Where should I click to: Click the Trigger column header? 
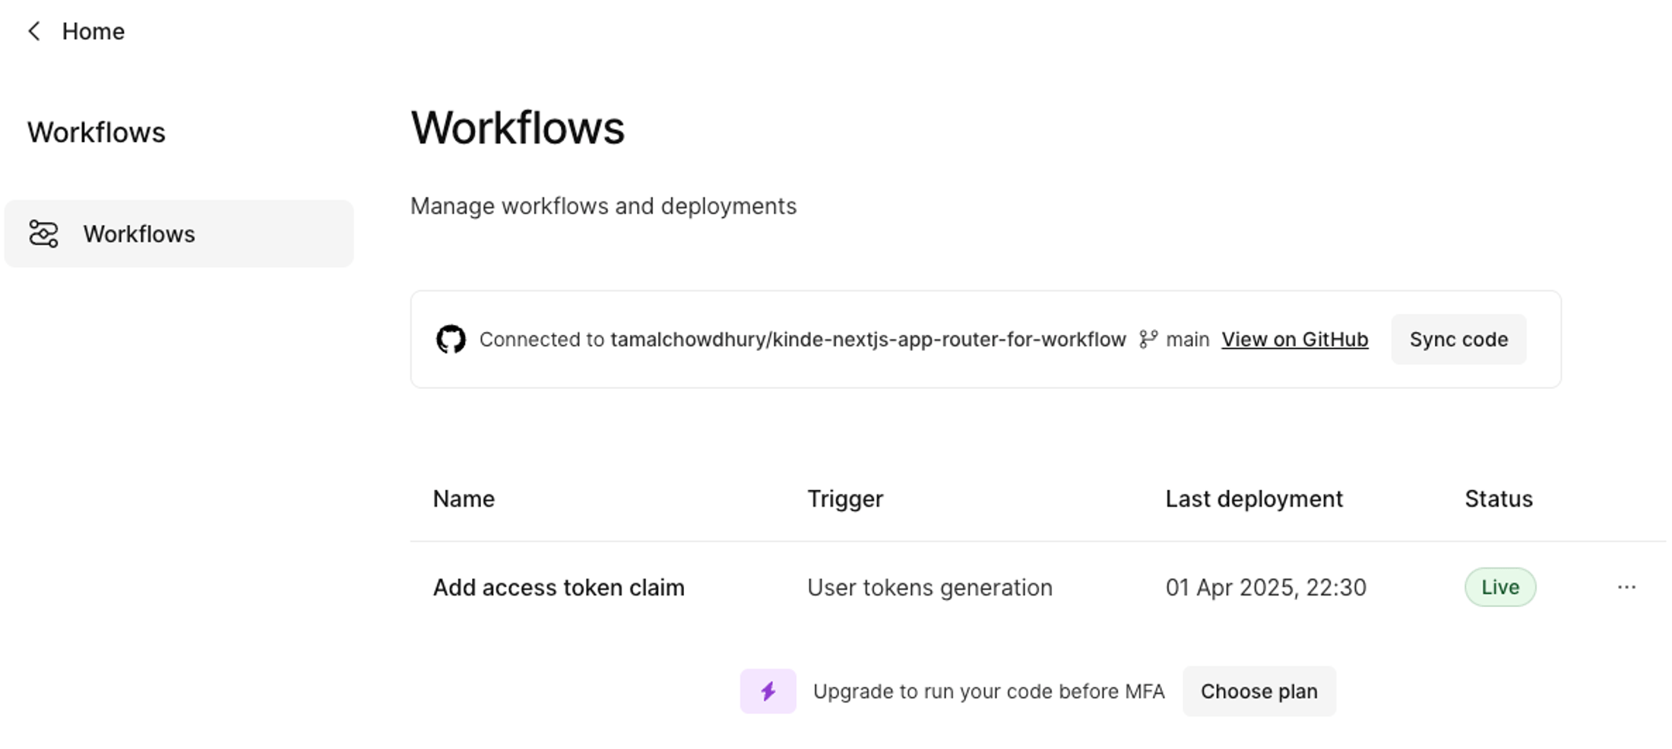pos(844,499)
